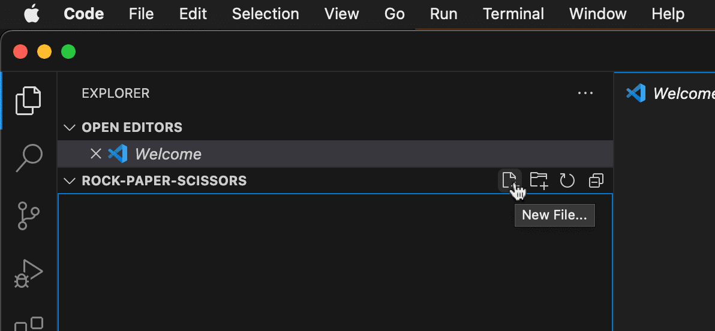
Task: Open the Terminal menu
Action: pos(513,14)
